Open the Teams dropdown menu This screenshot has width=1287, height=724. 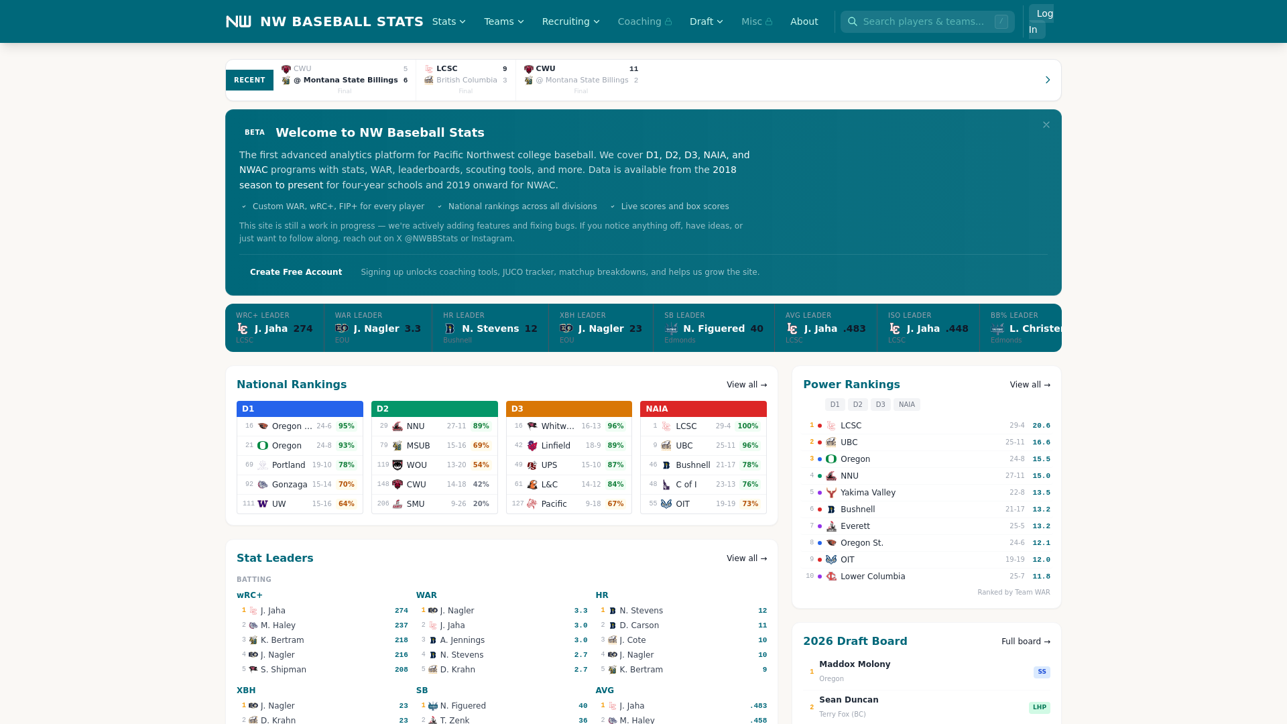[504, 21]
